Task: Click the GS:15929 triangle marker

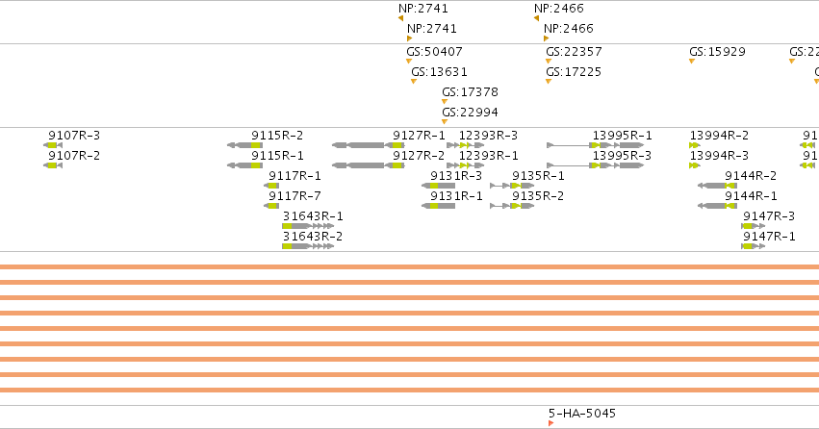Action: coord(692,61)
